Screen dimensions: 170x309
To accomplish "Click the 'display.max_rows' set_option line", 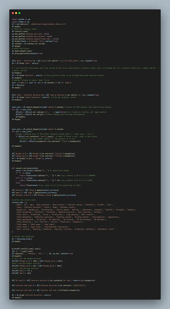I will (30, 34).
